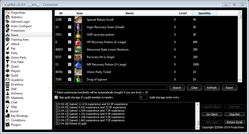Click the item search text field
This screenshot has height=134, width=249.
111,87
